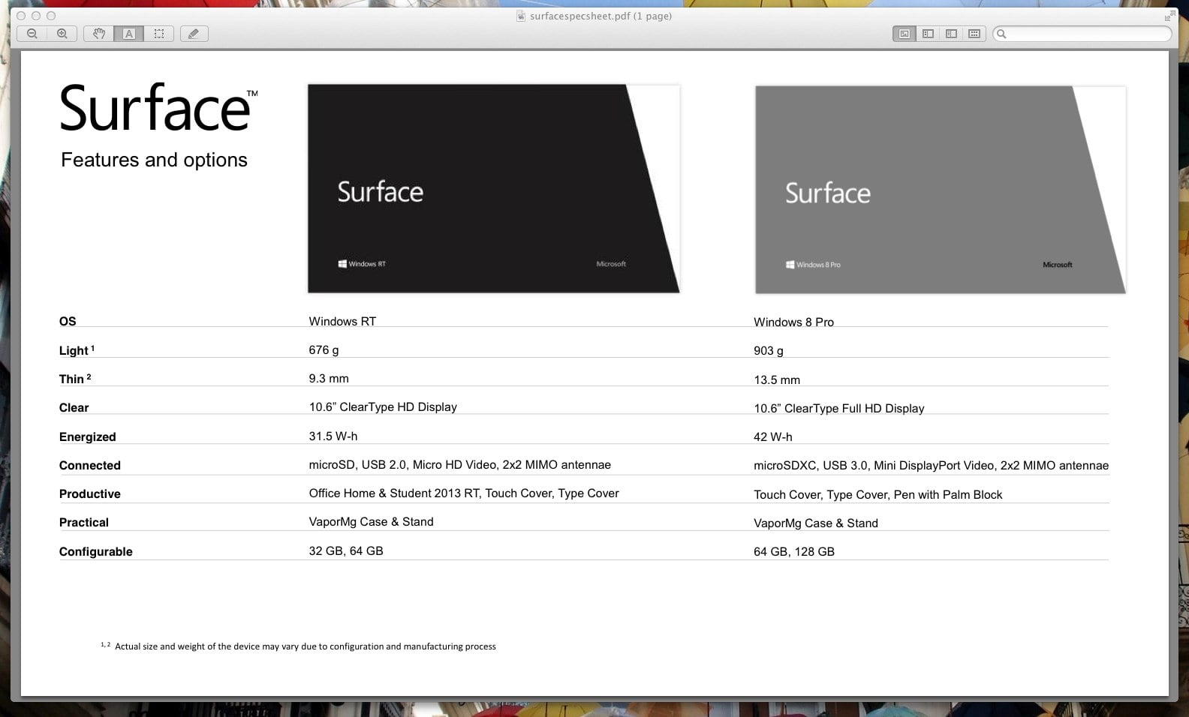
Task: Click the 'Light' row label
Action: [77, 350]
